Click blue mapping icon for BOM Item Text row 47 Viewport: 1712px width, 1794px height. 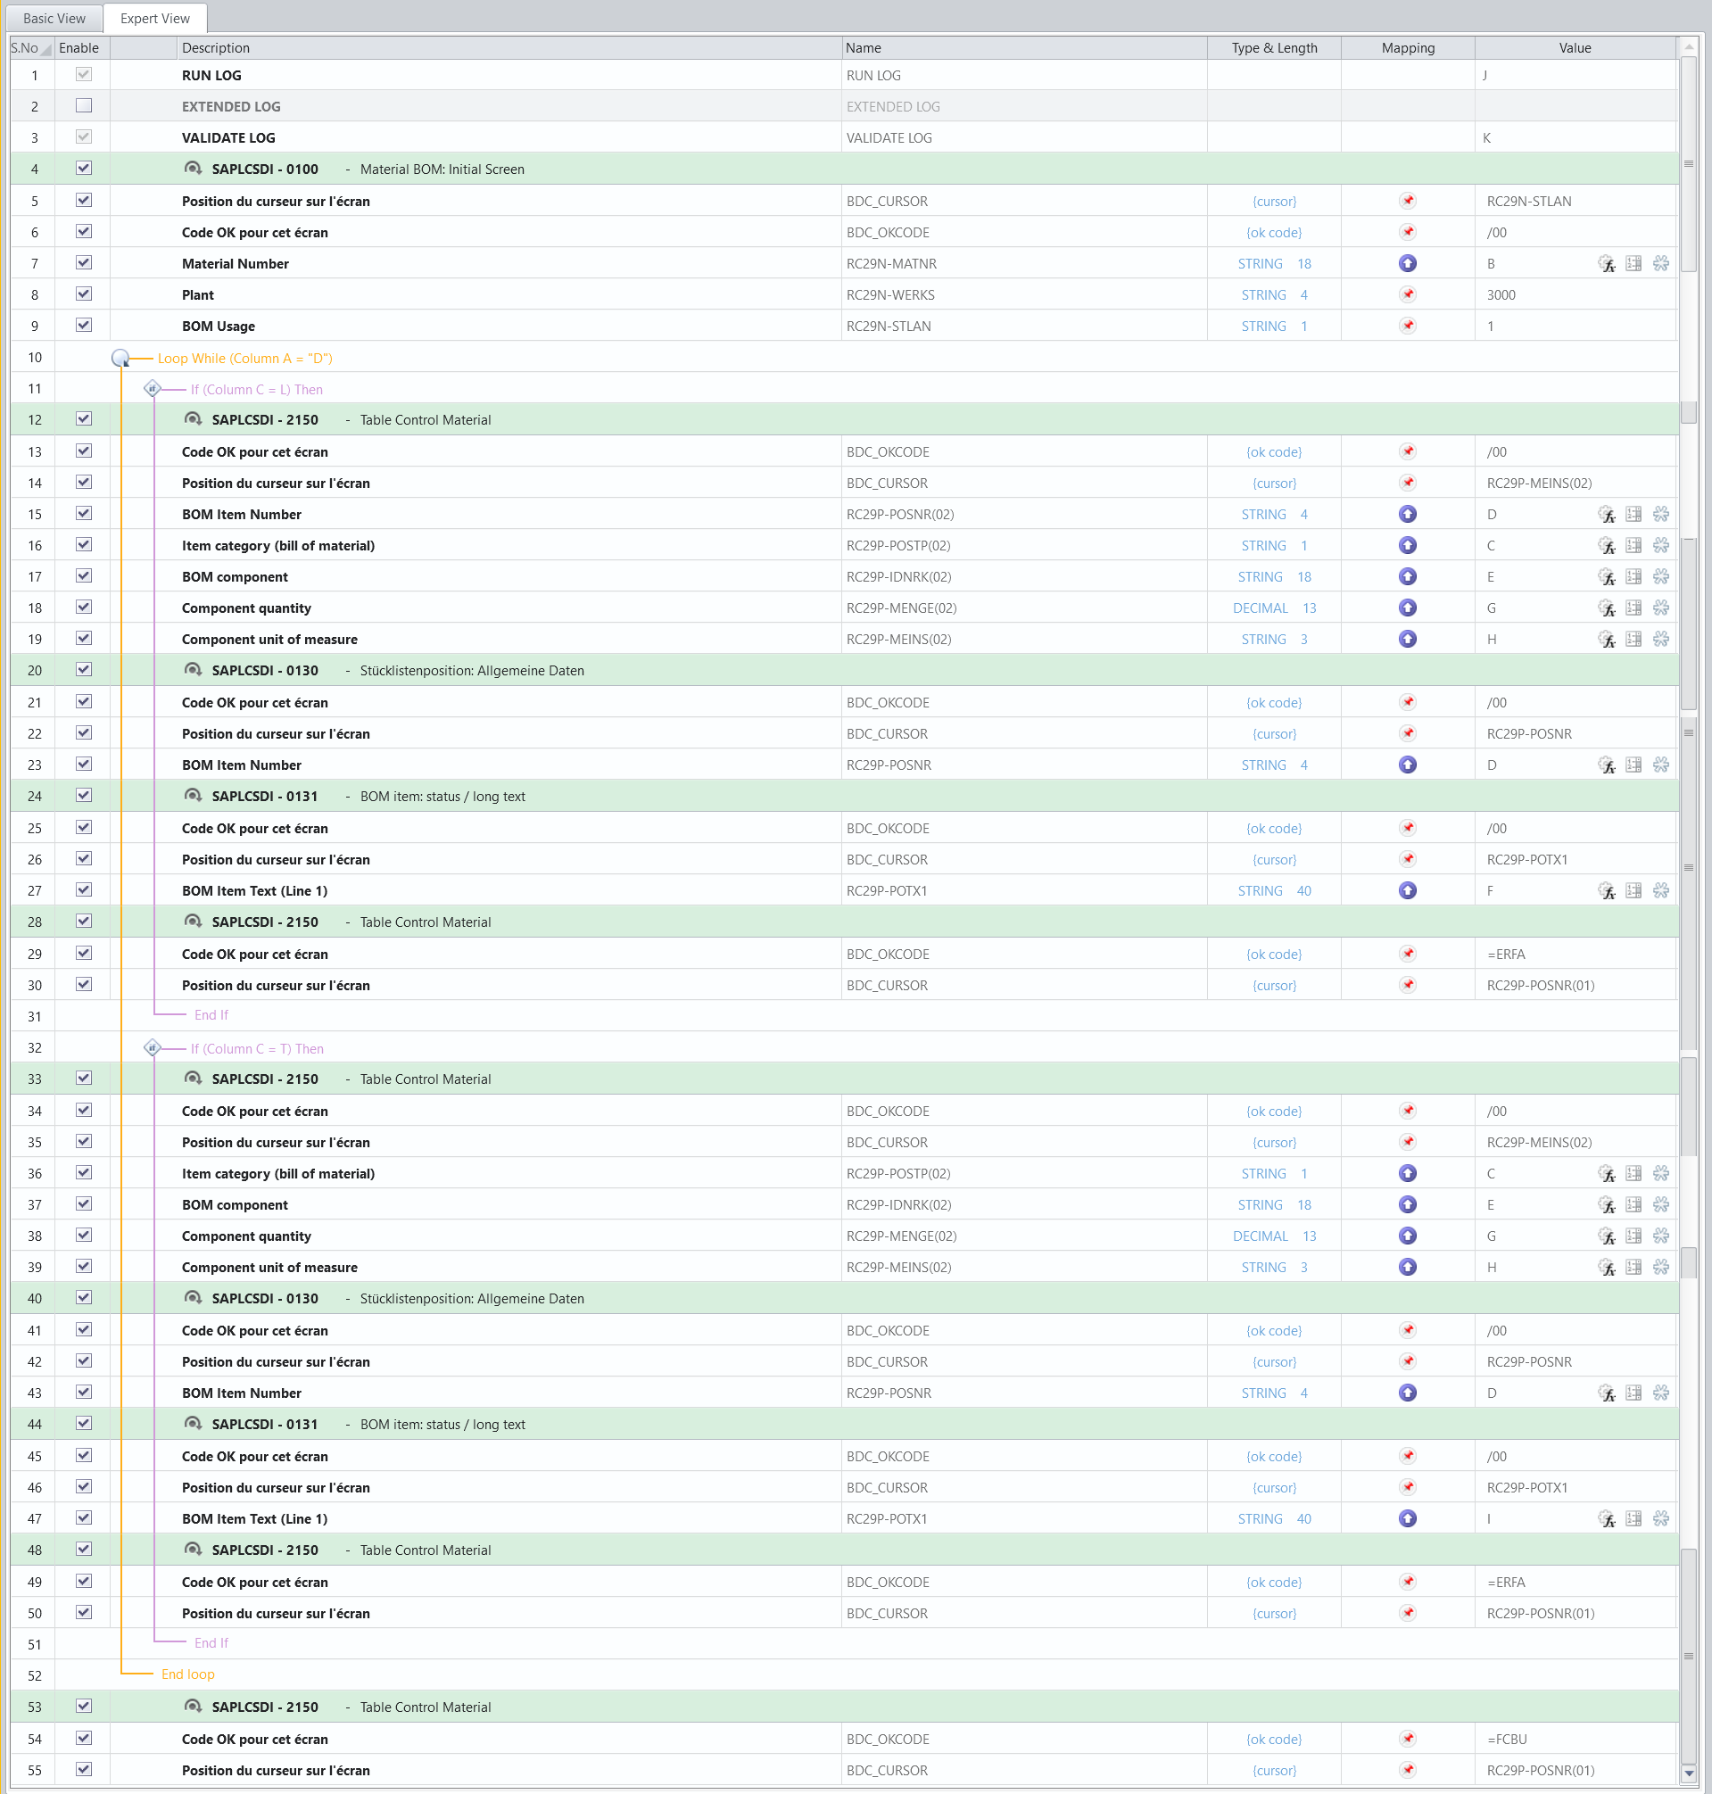1407,1518
